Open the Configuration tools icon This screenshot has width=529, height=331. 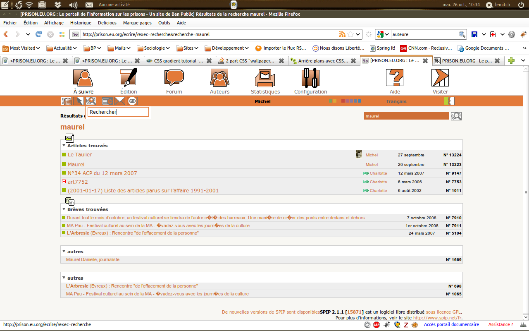coord(310,78)
